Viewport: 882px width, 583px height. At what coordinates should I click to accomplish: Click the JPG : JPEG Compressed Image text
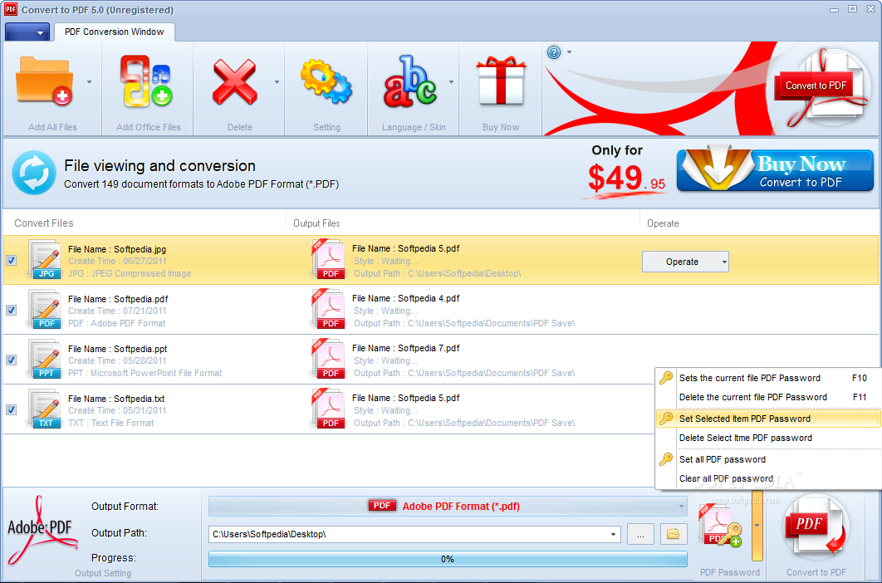point(130,273)
